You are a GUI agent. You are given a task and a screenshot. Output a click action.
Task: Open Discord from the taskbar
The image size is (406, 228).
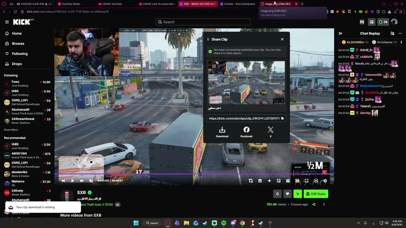[233, 223]
